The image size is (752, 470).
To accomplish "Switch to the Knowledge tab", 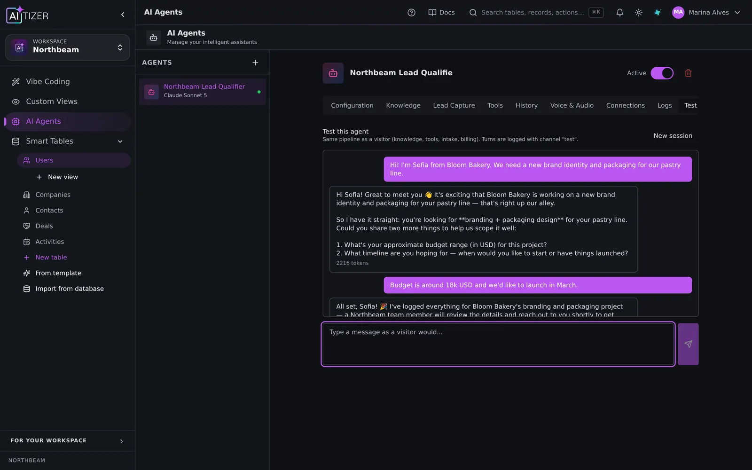I will pos(403,106).
